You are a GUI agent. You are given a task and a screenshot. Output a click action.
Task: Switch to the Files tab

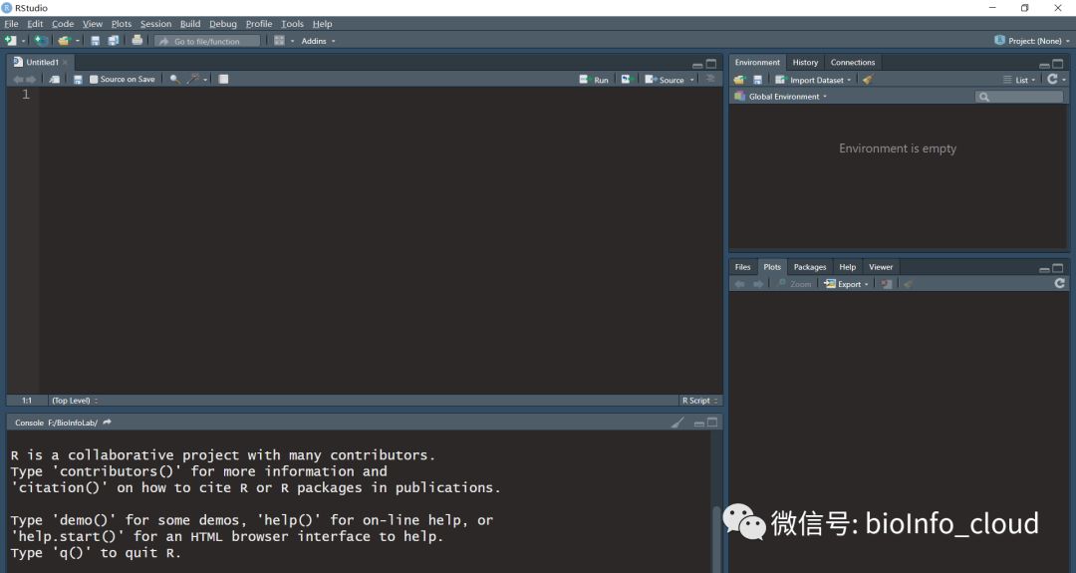(742, 267)
